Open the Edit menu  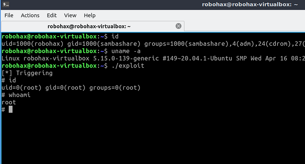pyautogui.click(x=52, y=15)
